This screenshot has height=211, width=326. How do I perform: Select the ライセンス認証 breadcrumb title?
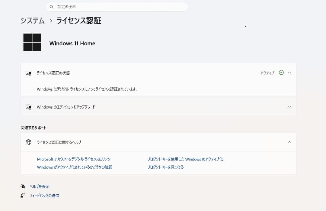78,21
